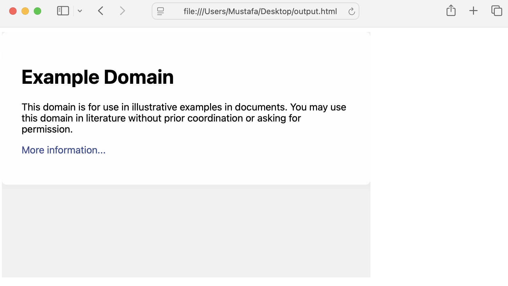The image size is (508, 286).
Task: Show the tab overview
Action: point(496,11)
